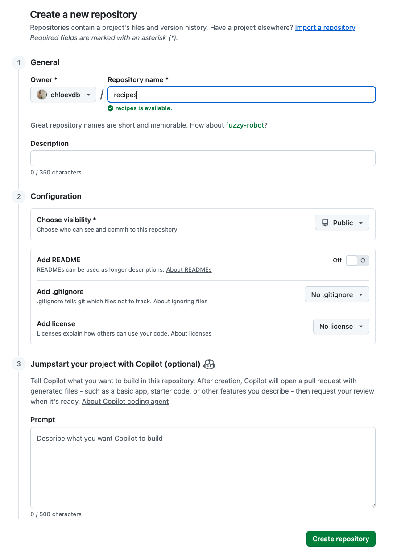Click the green availability checkmark icon
This screenshot has height=551, width=397.
pyautogui.click(x=111, y=108)
